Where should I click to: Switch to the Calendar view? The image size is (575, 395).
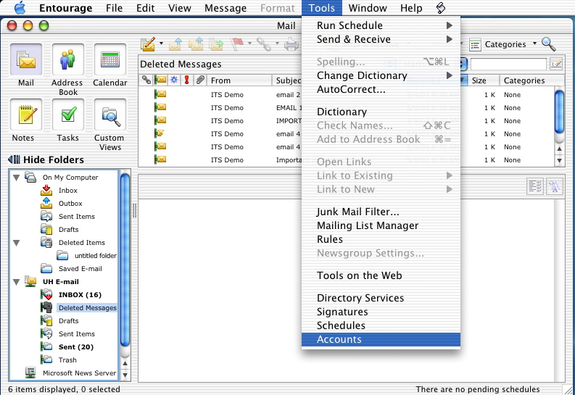pyautogui.click(x=110, y=59)
